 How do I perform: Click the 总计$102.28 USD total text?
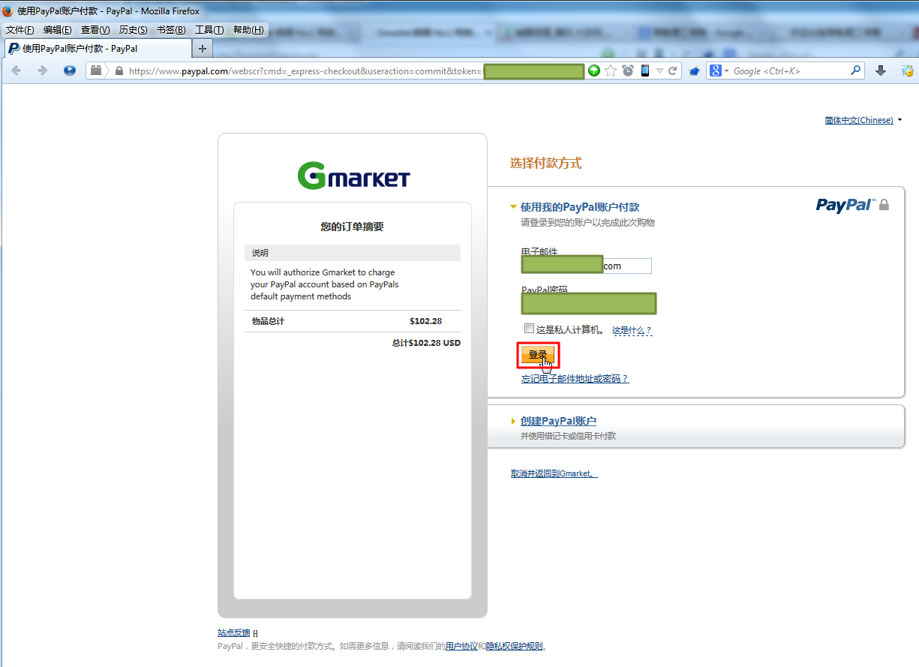point(426,343)
